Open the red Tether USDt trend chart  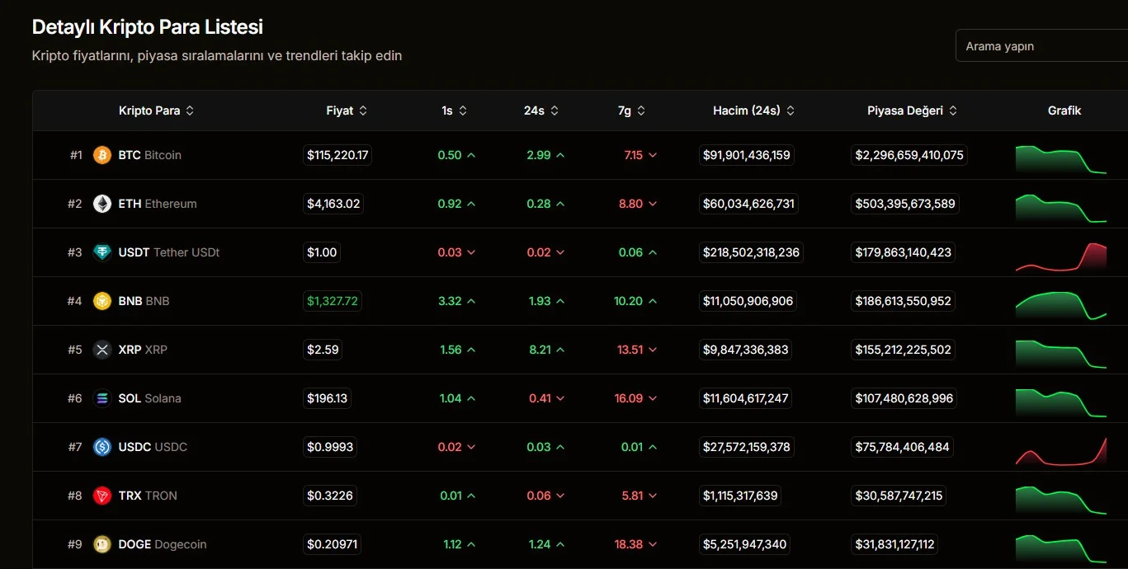(x=1060, y=256)
